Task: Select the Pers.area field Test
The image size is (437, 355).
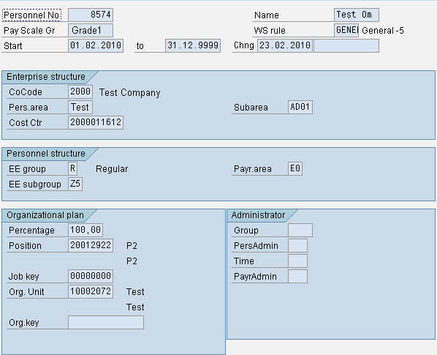Action: pos(80,107)
